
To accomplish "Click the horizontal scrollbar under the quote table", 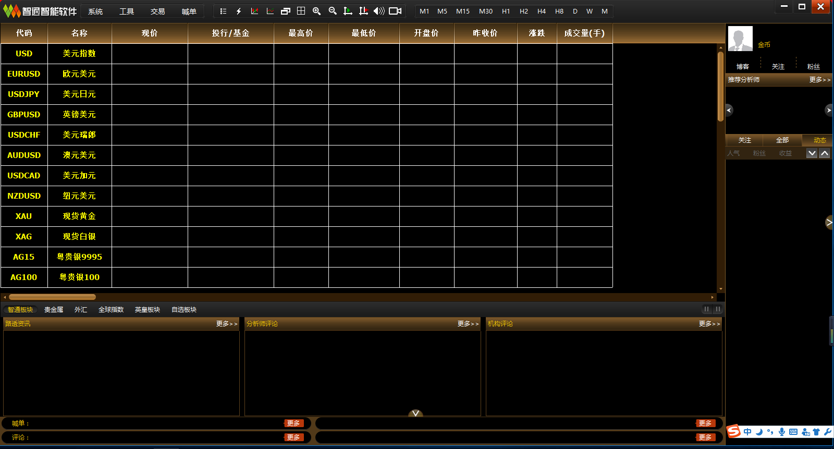I will (52, 297).
